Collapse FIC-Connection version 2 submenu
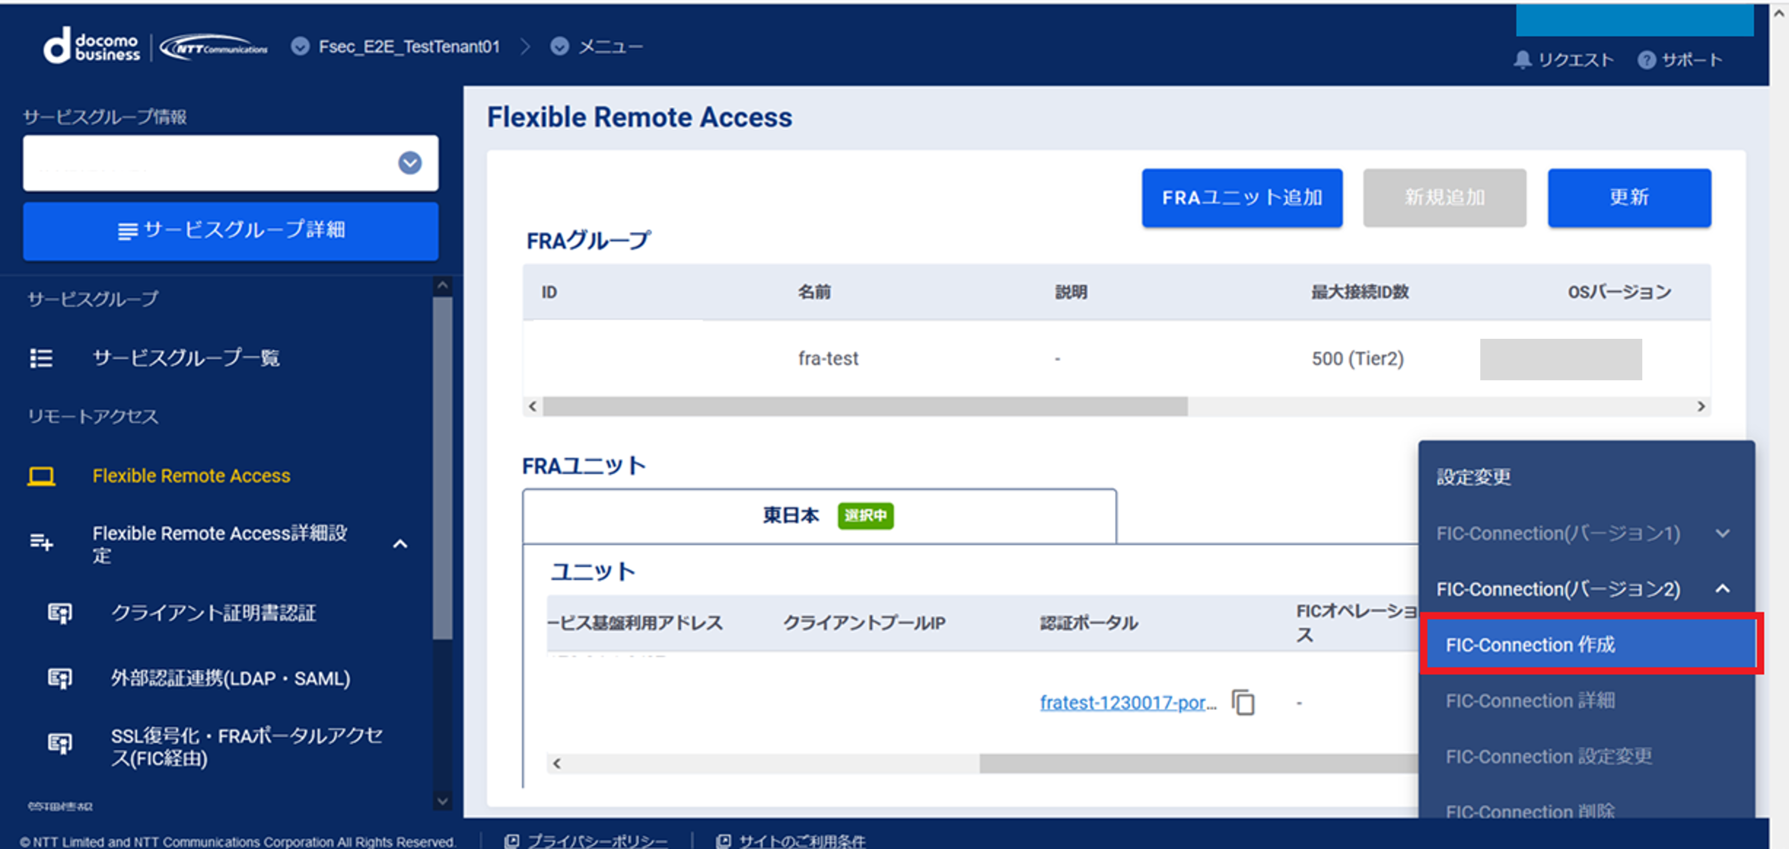The width and height of the screenshot is (1789, 849). (x=1722, y=589)
